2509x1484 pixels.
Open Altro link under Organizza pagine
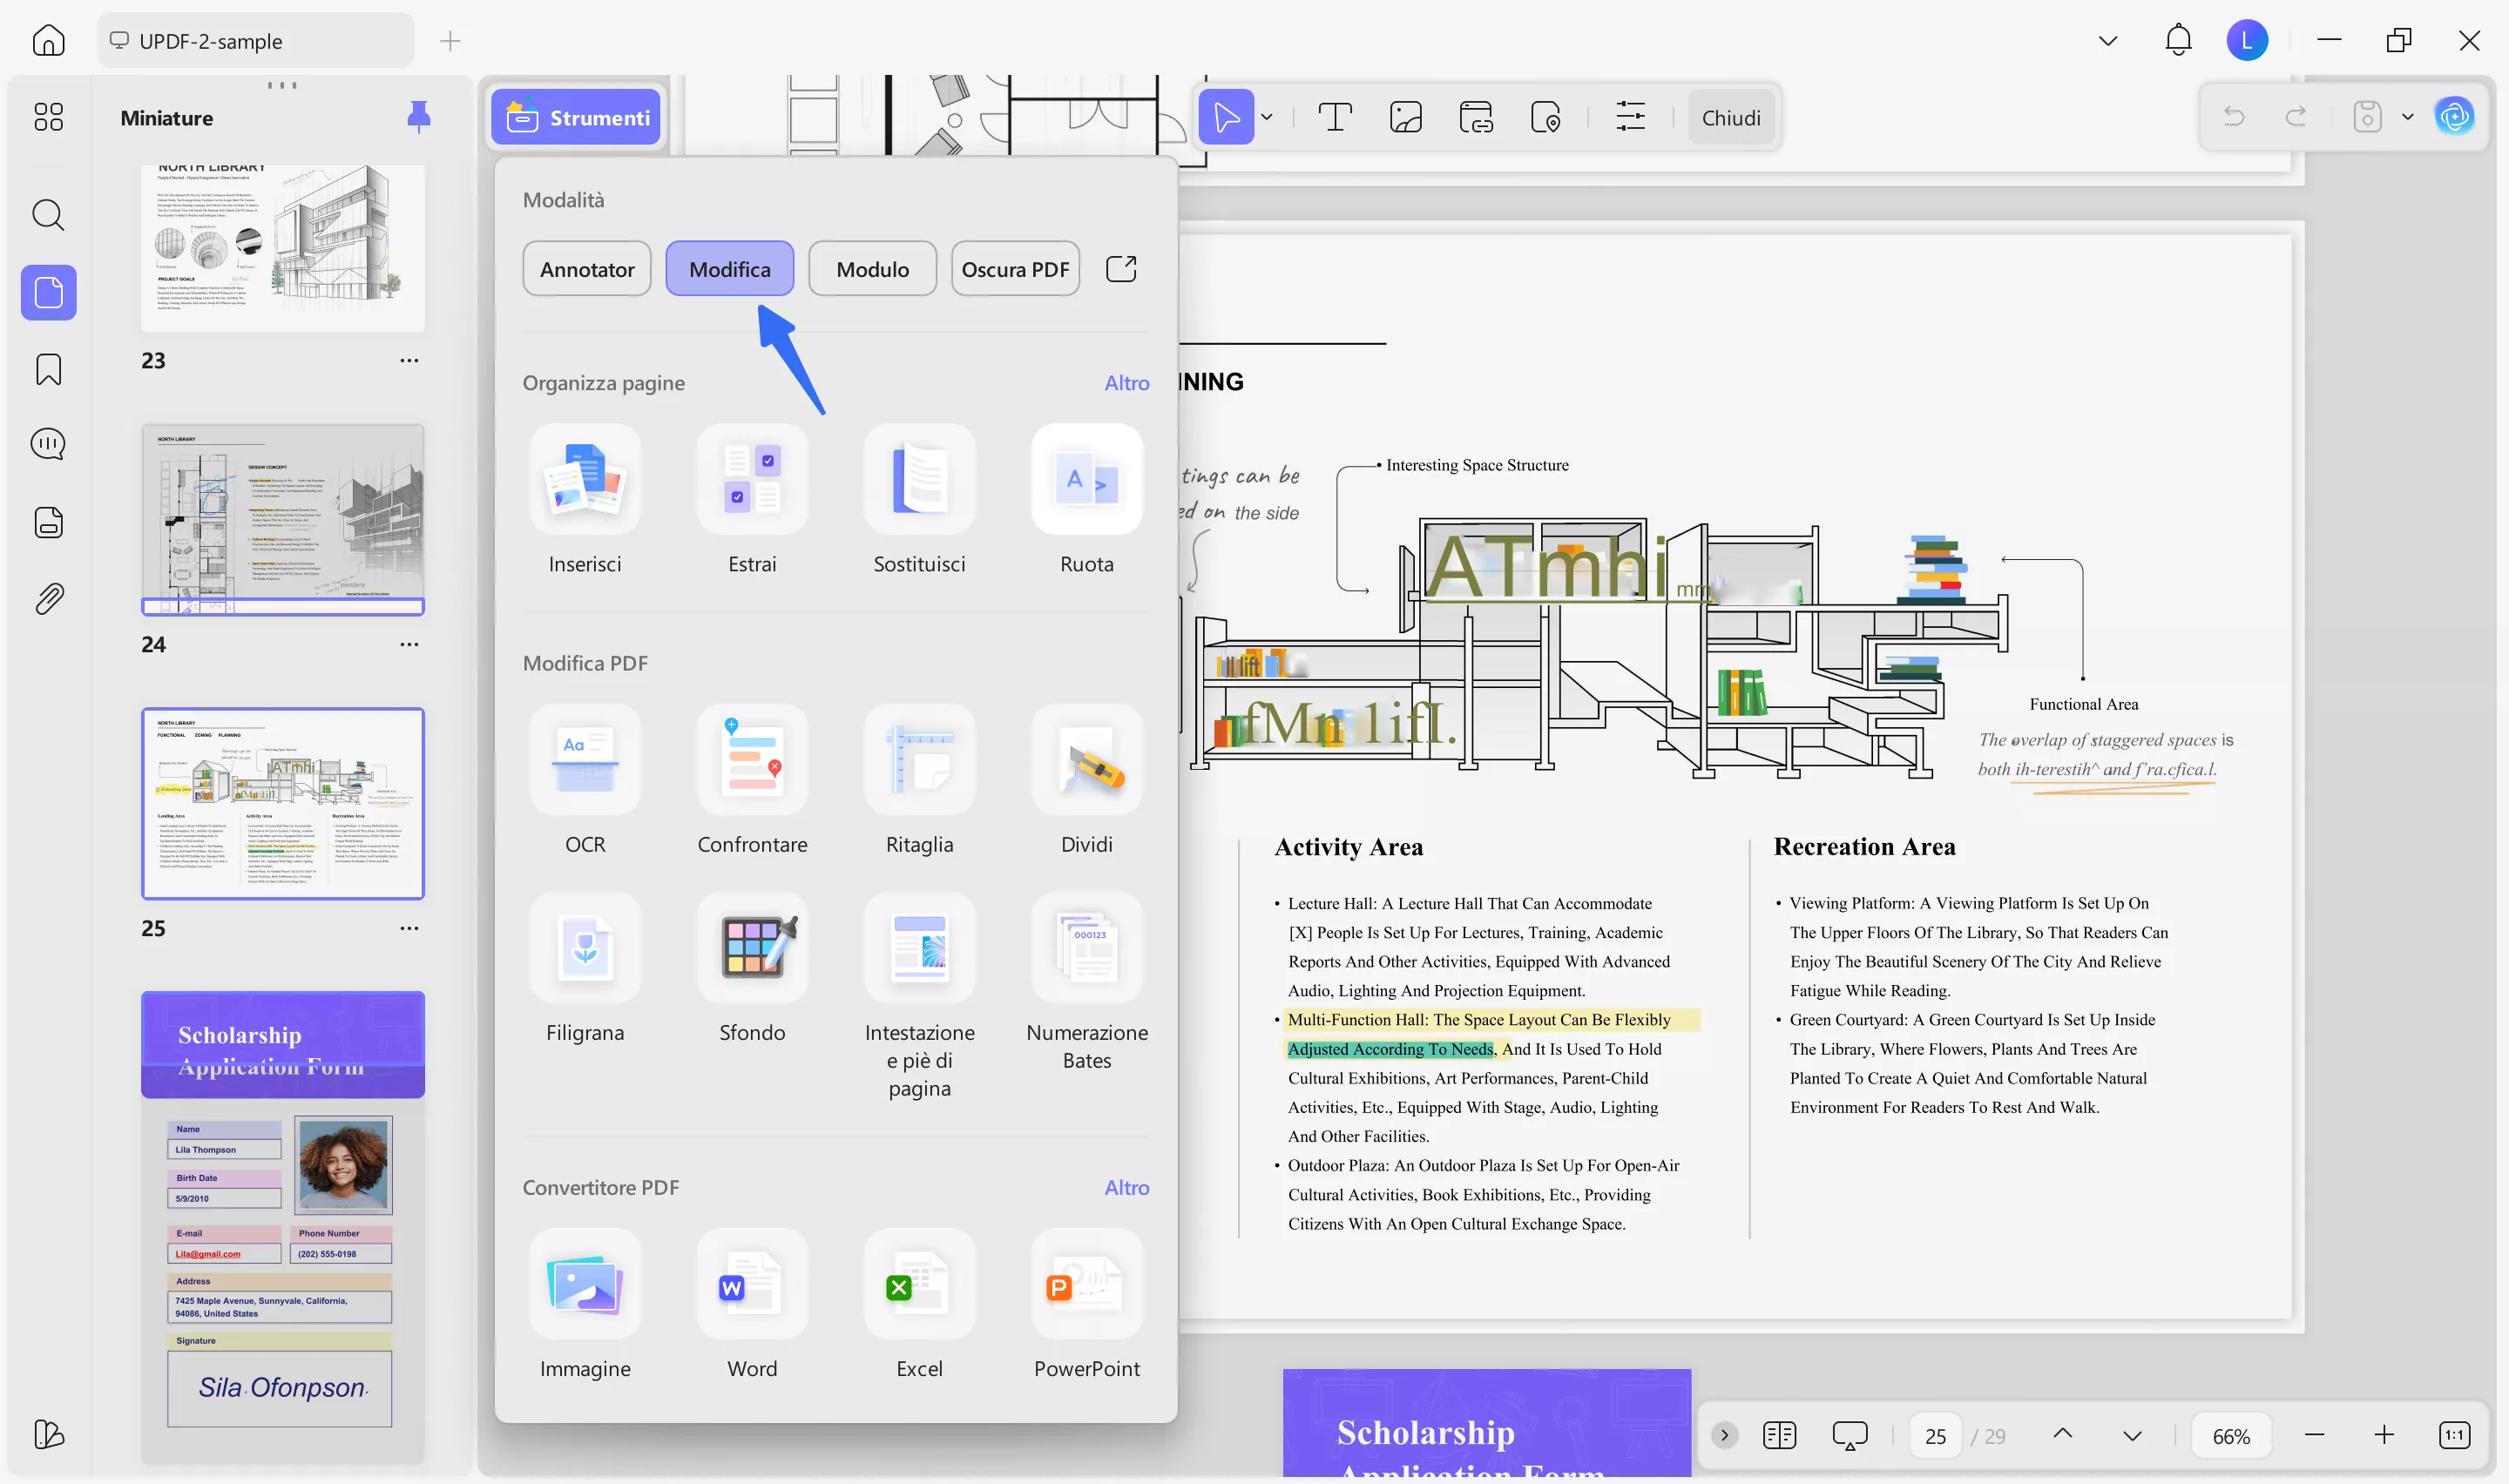[1127, 383]
